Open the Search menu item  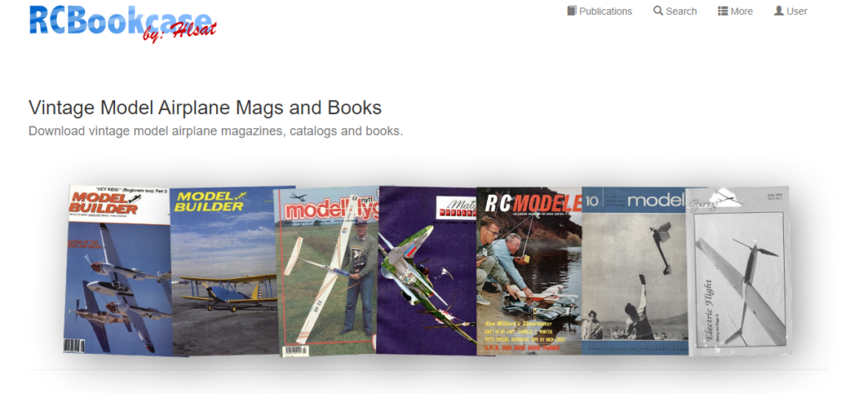coord(675,12)
